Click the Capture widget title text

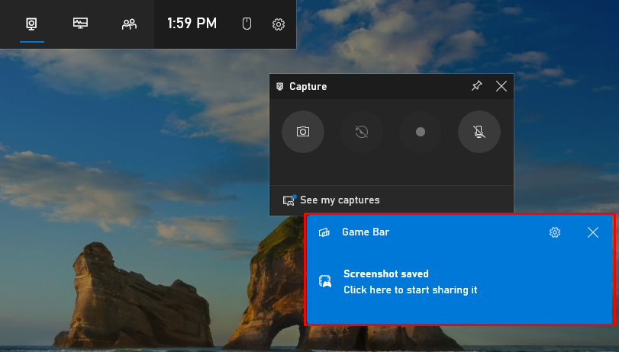point(308,87)
